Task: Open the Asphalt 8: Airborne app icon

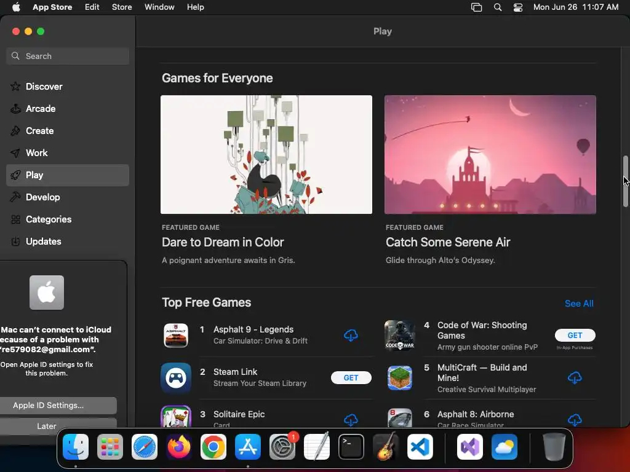Action: click(400, 417)
